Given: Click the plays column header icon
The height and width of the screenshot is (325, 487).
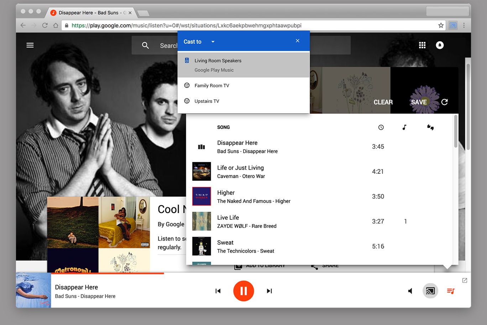Looking at the screenshot, I should tap(430, 127).
